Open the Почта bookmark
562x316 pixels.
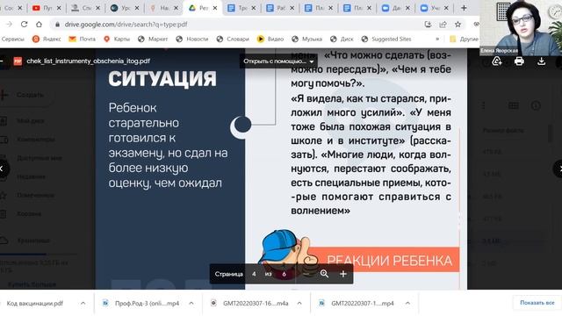82,39
